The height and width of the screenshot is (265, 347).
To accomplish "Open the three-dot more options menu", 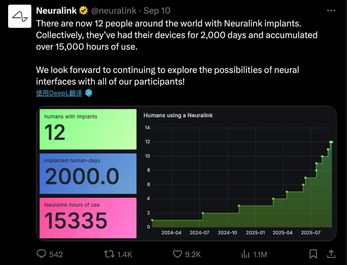I will [x=331, y=11].
